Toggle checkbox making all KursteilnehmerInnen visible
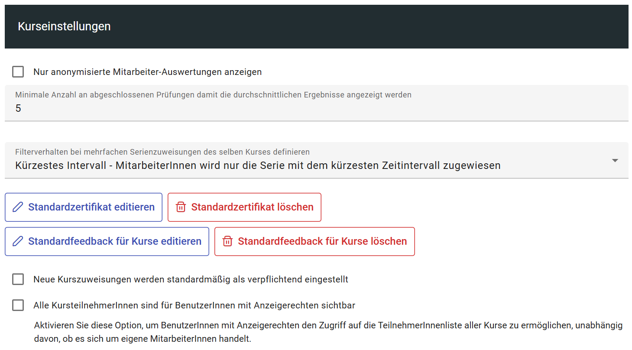 (18, 305)
